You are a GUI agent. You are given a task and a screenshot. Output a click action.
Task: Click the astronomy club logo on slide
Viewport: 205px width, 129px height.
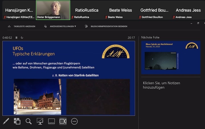point(116,51)
